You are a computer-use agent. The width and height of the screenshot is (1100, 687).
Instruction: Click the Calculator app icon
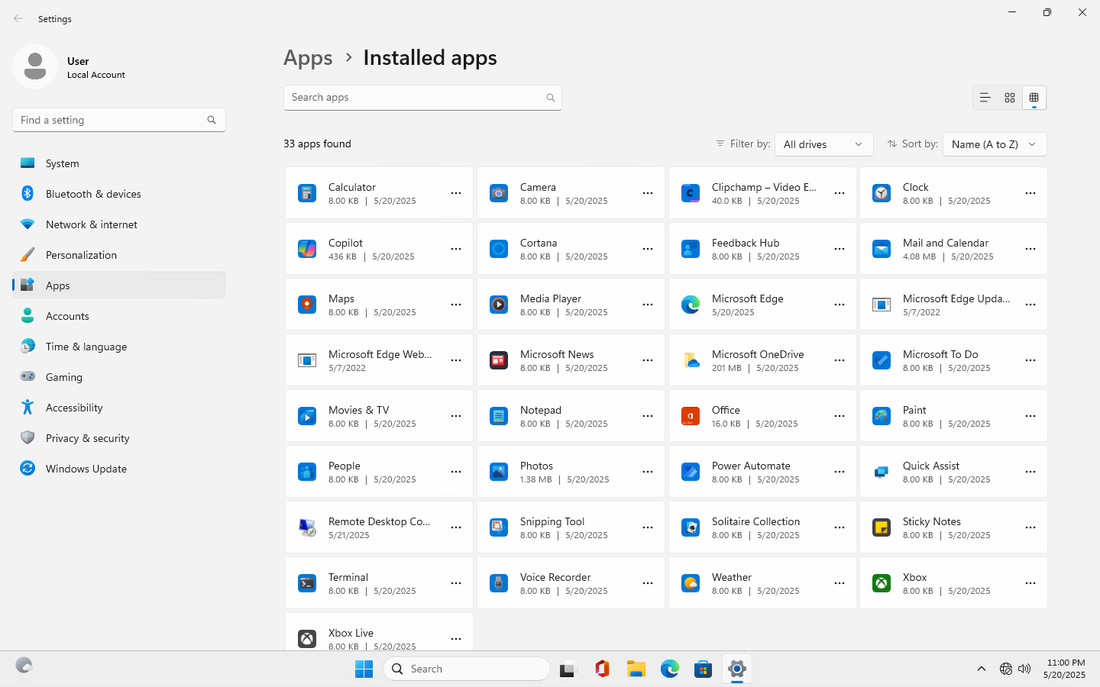307,193
